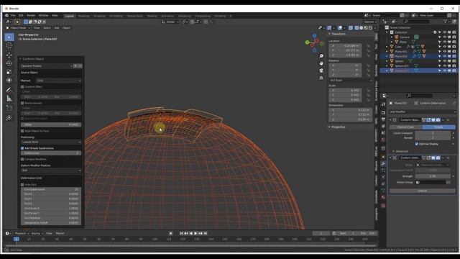Open the File menu
This screenshot has height=259, width=460.
[x=13, y=16]
